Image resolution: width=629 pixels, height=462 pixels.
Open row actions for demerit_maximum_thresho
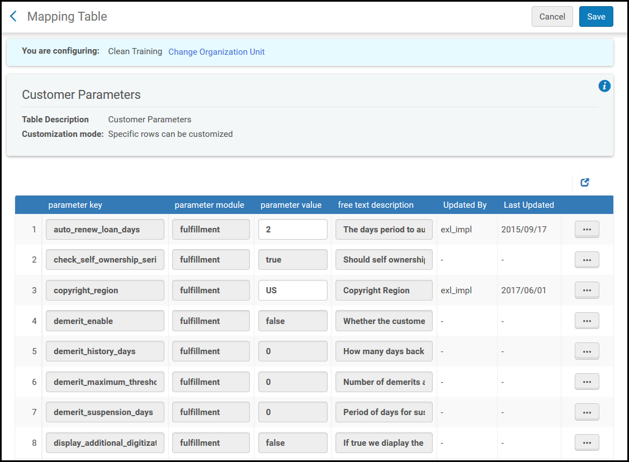[x=587, y=382]
